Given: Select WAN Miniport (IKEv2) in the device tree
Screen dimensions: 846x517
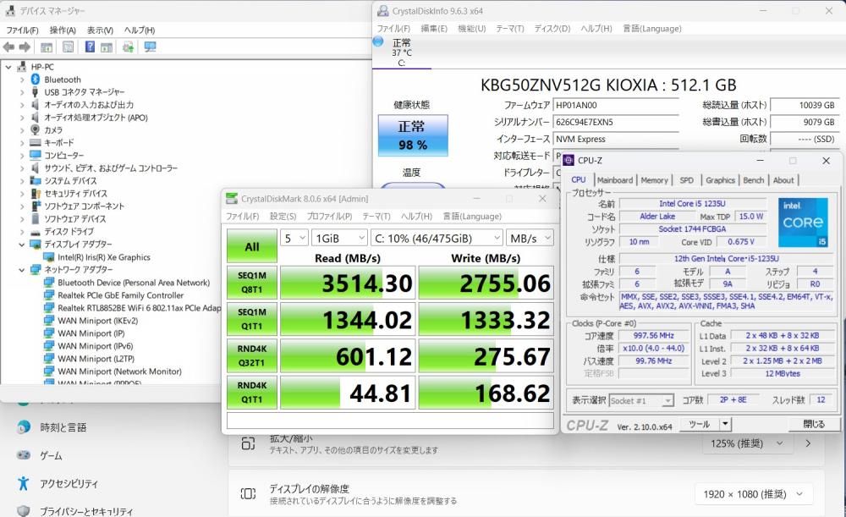Looking at the screenshot, I should 97,321.
